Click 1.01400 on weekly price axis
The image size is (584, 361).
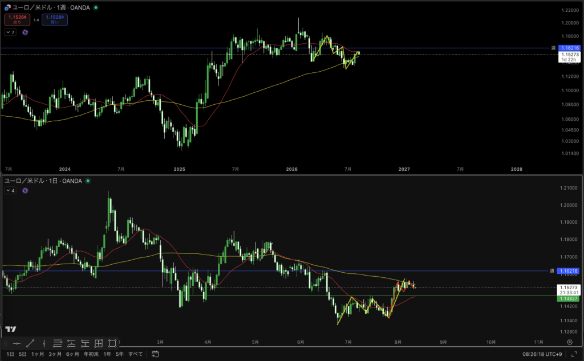570,153
